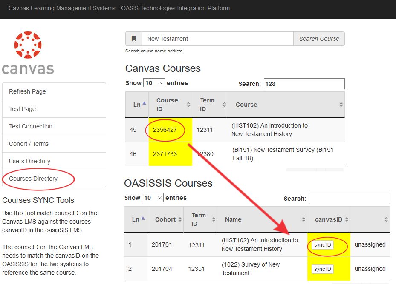Sort OASISSIS Courses by Cohort
396x284 pixels.
coord(165,219)
